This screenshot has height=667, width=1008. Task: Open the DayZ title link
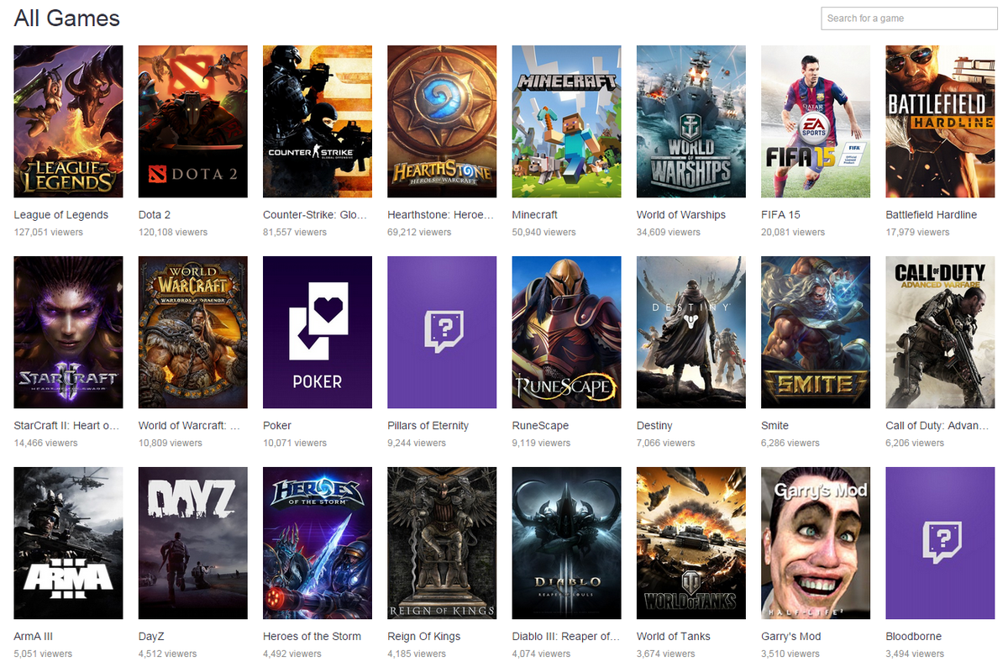tap(151, 637)
